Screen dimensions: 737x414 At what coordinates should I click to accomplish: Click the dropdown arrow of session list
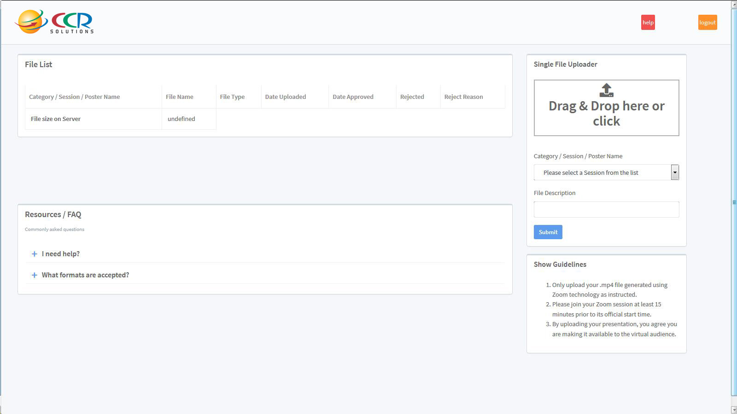tap(675, 172)
